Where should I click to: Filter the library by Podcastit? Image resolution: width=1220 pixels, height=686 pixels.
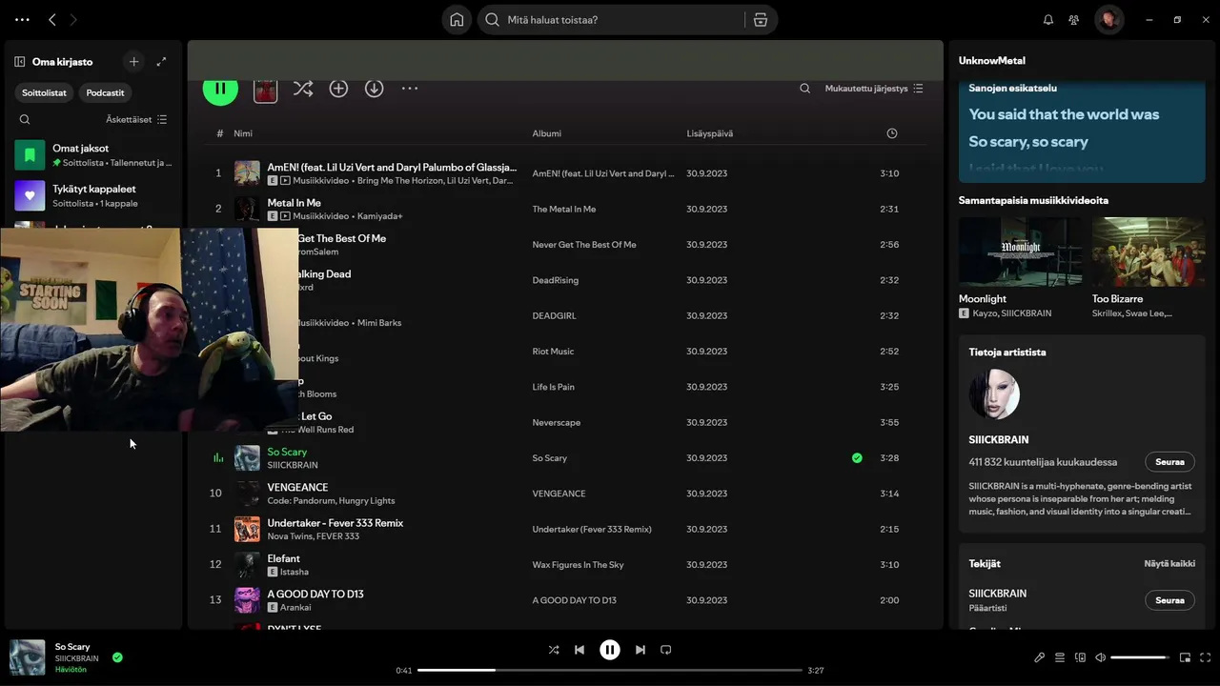[x=105, y=92]
